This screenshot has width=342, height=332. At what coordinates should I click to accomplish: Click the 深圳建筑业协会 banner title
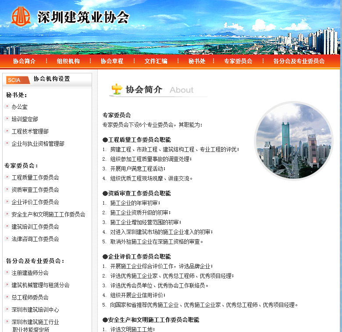[83, 17]
